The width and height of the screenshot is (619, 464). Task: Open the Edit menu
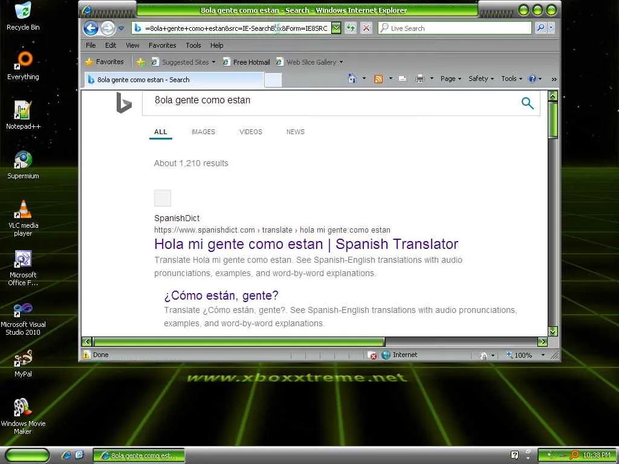[x=111, y=45]
